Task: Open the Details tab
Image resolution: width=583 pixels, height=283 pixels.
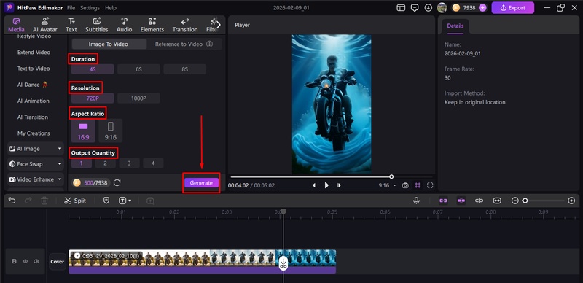Action: [455, 26]
